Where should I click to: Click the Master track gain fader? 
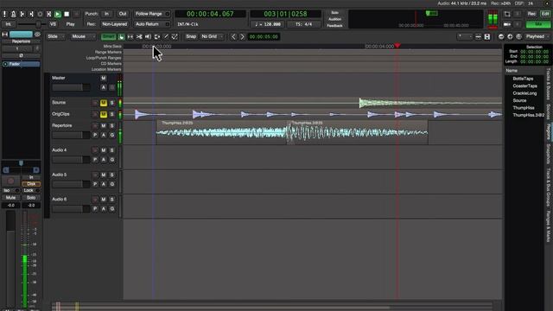tap(71, 87)
